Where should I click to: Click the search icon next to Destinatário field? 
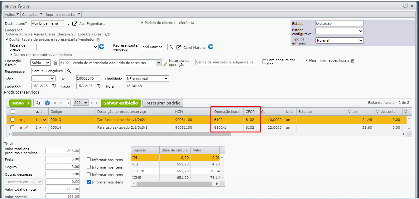[67, 24]
